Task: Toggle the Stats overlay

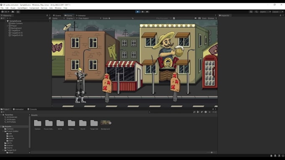Action: pos(204,18)
